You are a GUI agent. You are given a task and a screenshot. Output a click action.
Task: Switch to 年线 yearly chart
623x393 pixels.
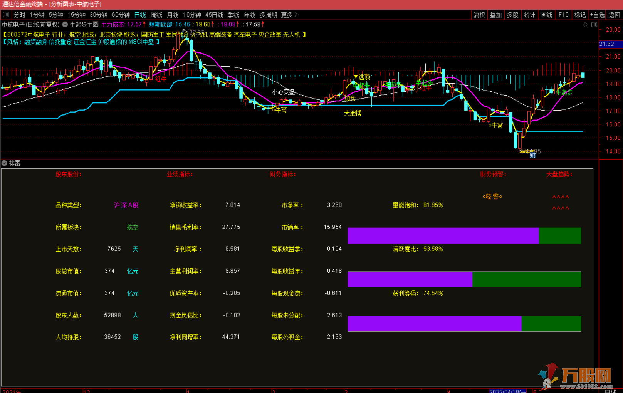point(250,15)
